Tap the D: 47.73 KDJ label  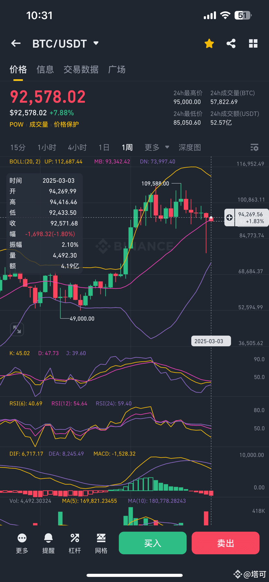click(x=48, y=353)
